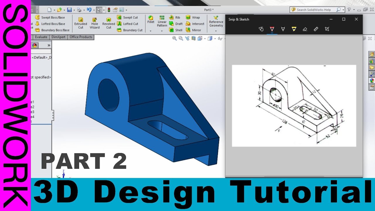
Task: Click the New document icon
Action: tap(49, 10)
